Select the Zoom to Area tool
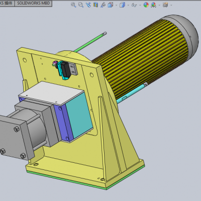This screenshot has width=201, height=201. click(x=81, y=5)
